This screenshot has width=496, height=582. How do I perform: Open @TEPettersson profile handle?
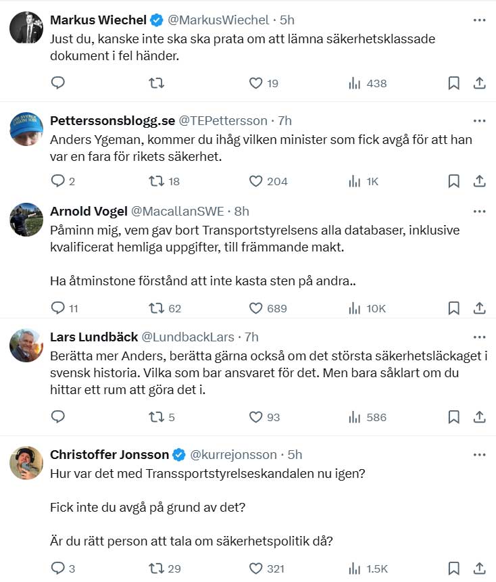click(x=222, y=120)
